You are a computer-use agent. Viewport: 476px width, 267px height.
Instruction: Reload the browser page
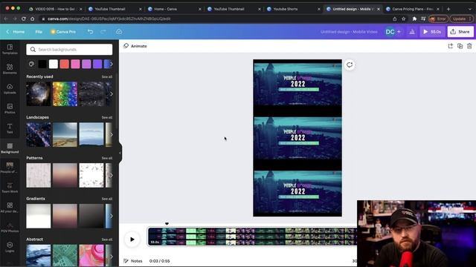pos(24,19)
